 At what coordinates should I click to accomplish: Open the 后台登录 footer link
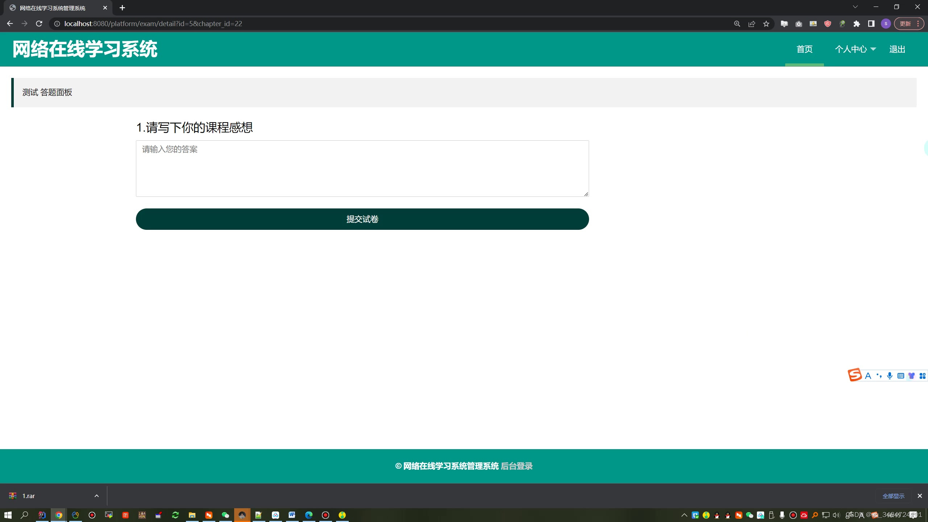tap(517, 466)
